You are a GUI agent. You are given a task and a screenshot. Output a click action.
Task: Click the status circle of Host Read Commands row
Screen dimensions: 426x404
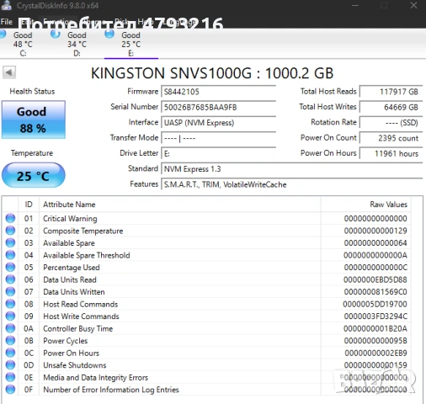tap(10, 304)
